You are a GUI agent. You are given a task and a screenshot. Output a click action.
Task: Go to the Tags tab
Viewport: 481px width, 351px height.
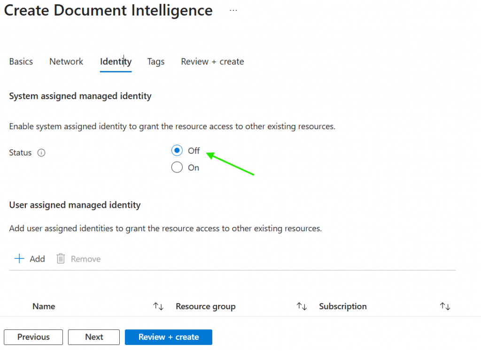click(156, 62)
